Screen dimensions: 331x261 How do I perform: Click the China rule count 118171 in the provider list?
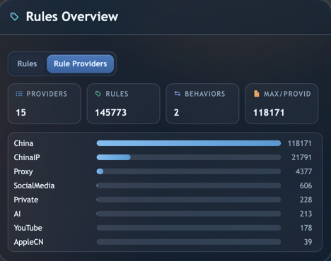[x=300, y=143]
